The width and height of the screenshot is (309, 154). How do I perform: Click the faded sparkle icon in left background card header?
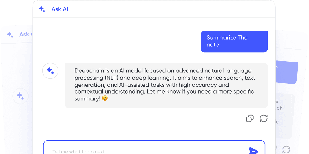tap(10, 35)
